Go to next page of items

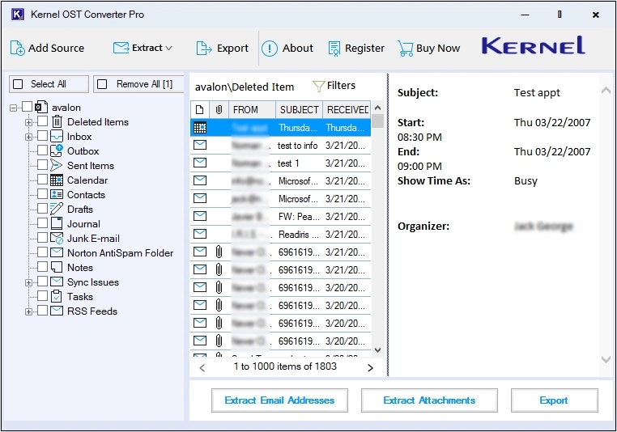point(370,367)
